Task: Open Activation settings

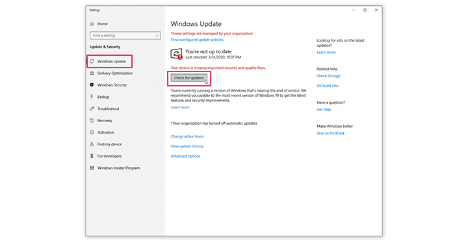Action: coord(105,133)
